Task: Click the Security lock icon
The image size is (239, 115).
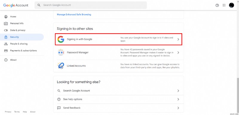Action: (6, 37)
